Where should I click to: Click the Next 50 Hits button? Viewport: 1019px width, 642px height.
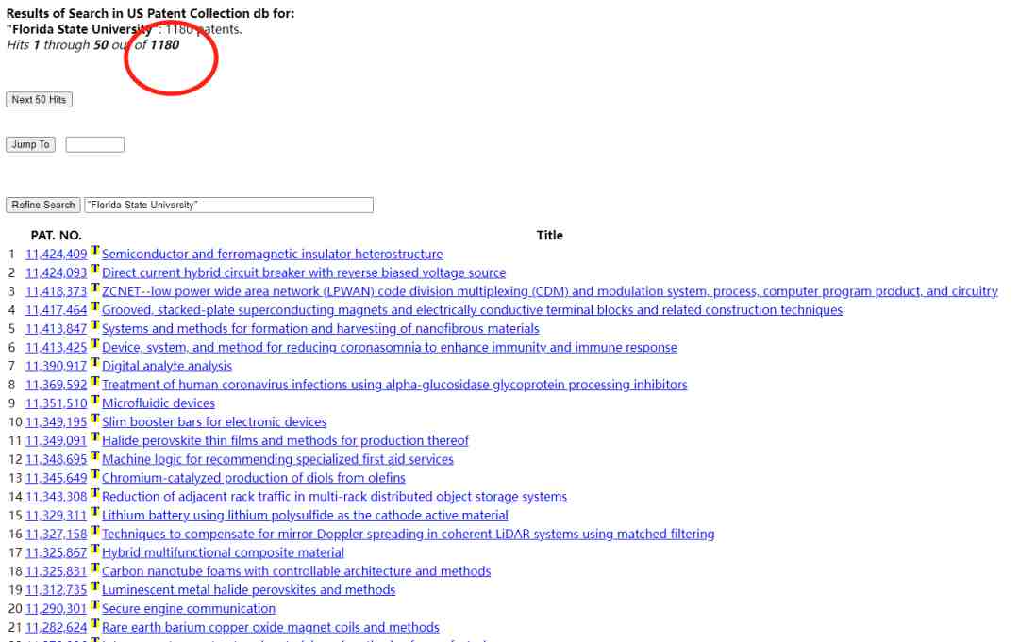click(x=39, y=100)
